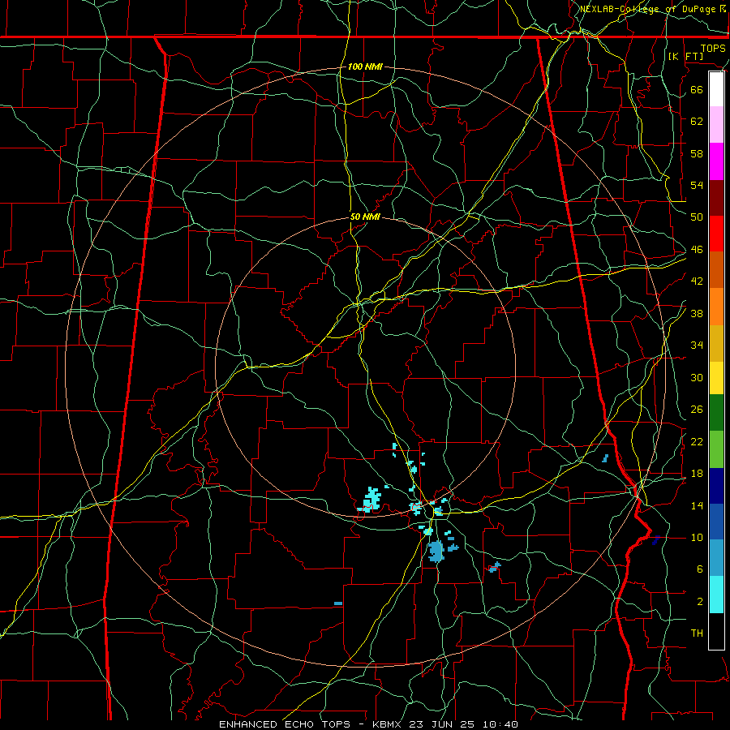Click the legend value '38'
Screen dimensions: 730x730
pyautogui.click(x=697, y=314)
